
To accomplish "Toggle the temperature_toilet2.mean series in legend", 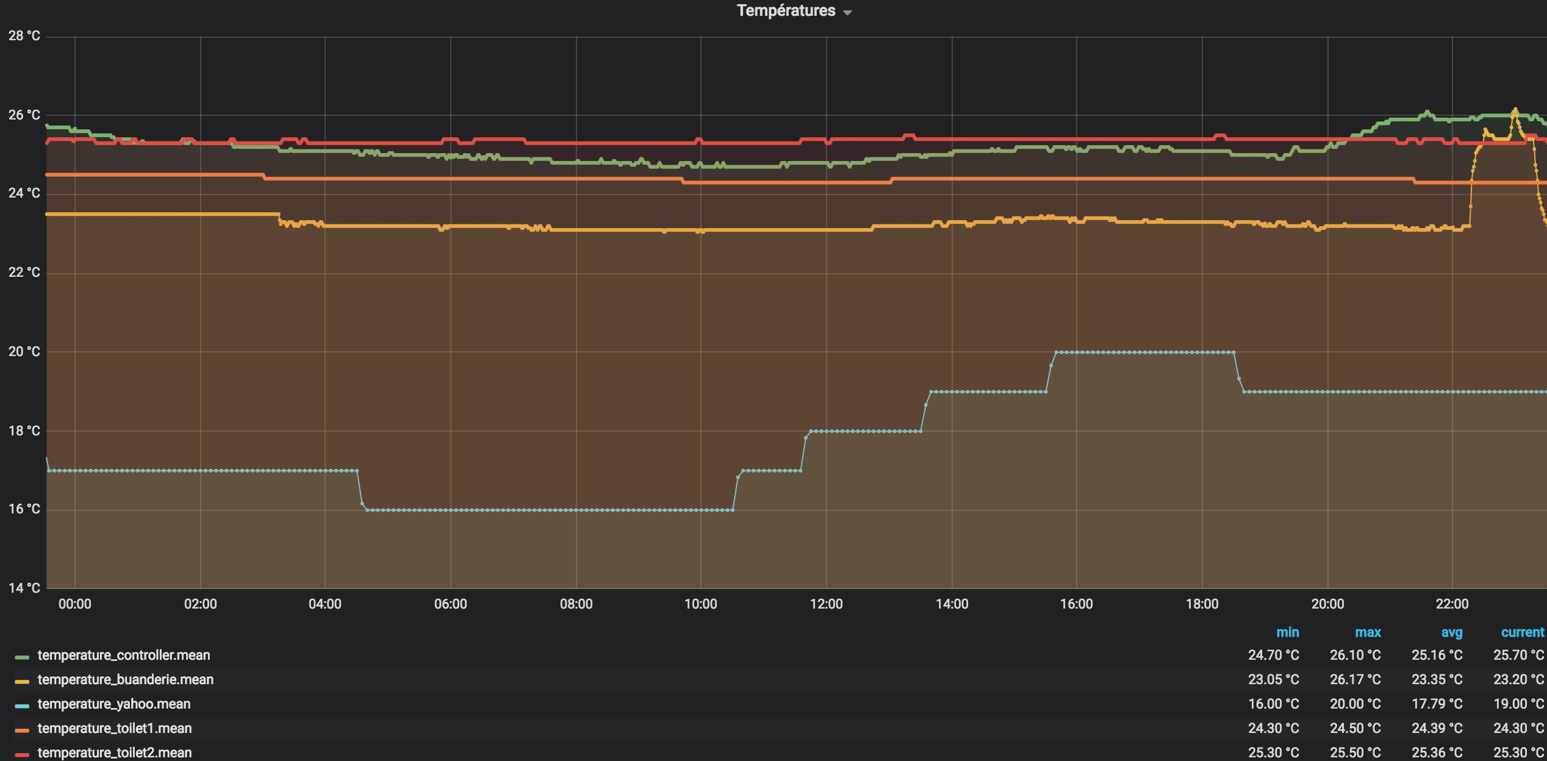I will coord(115,752).
